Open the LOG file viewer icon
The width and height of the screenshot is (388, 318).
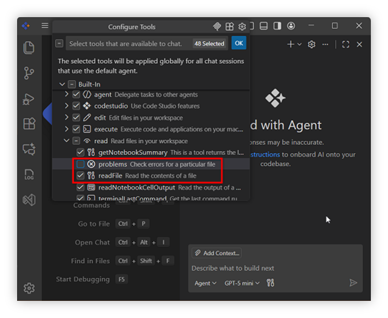[x=29, y=175]
